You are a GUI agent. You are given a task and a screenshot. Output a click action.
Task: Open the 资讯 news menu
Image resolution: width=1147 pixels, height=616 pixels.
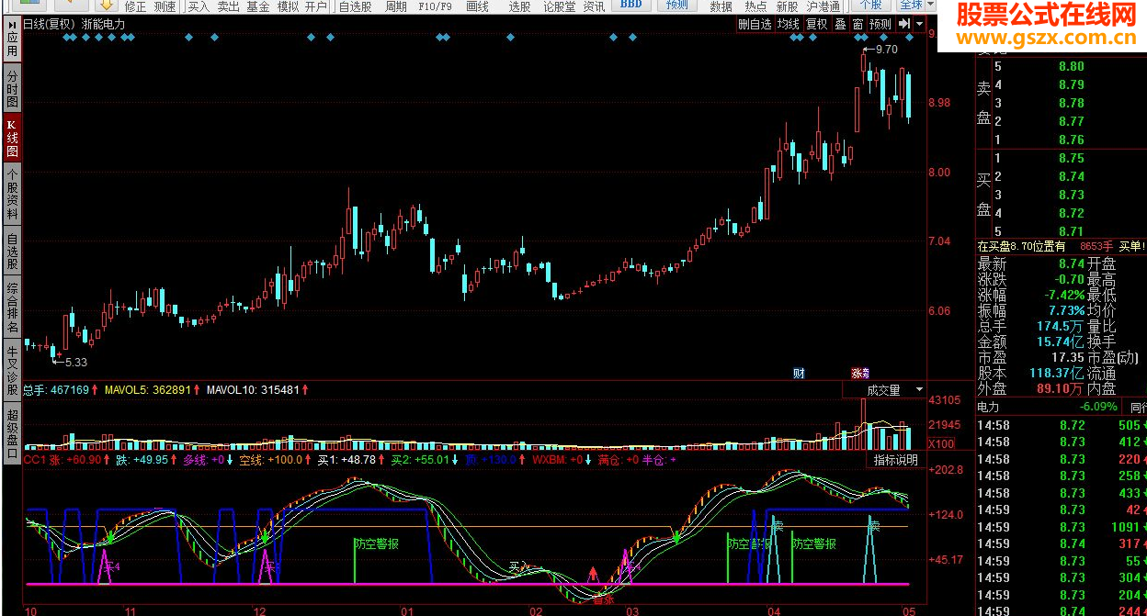594,6
